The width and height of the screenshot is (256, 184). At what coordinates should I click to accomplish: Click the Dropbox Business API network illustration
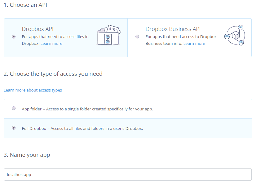(235, 36)
